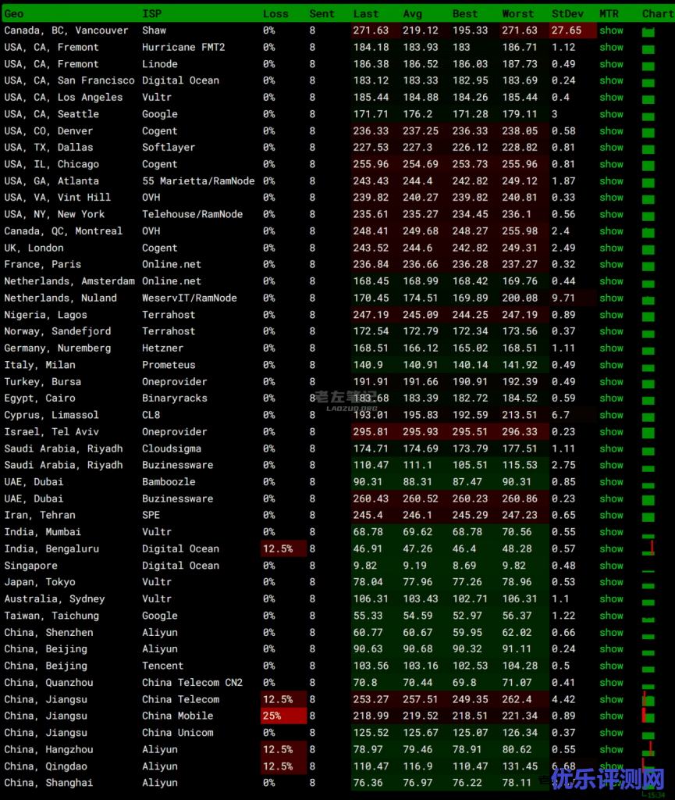Click 'WeservIT/RamNode' ISP cell
Screen dimensions: 675x800
tap(190, 298)
